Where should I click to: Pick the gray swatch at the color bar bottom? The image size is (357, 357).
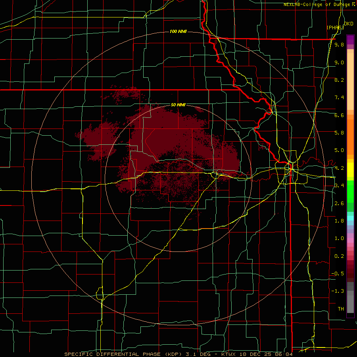pos(350,304)
